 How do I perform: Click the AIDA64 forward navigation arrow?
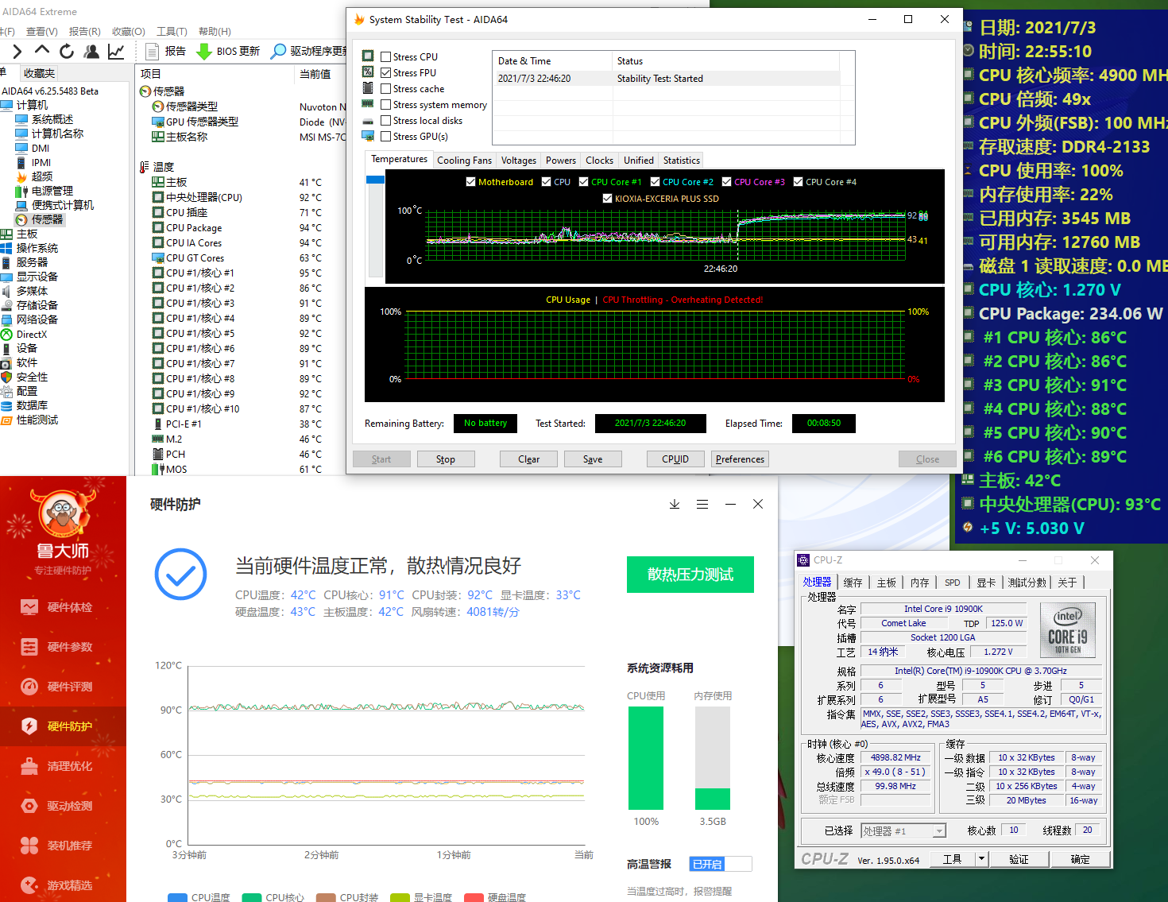pos(17,52)
